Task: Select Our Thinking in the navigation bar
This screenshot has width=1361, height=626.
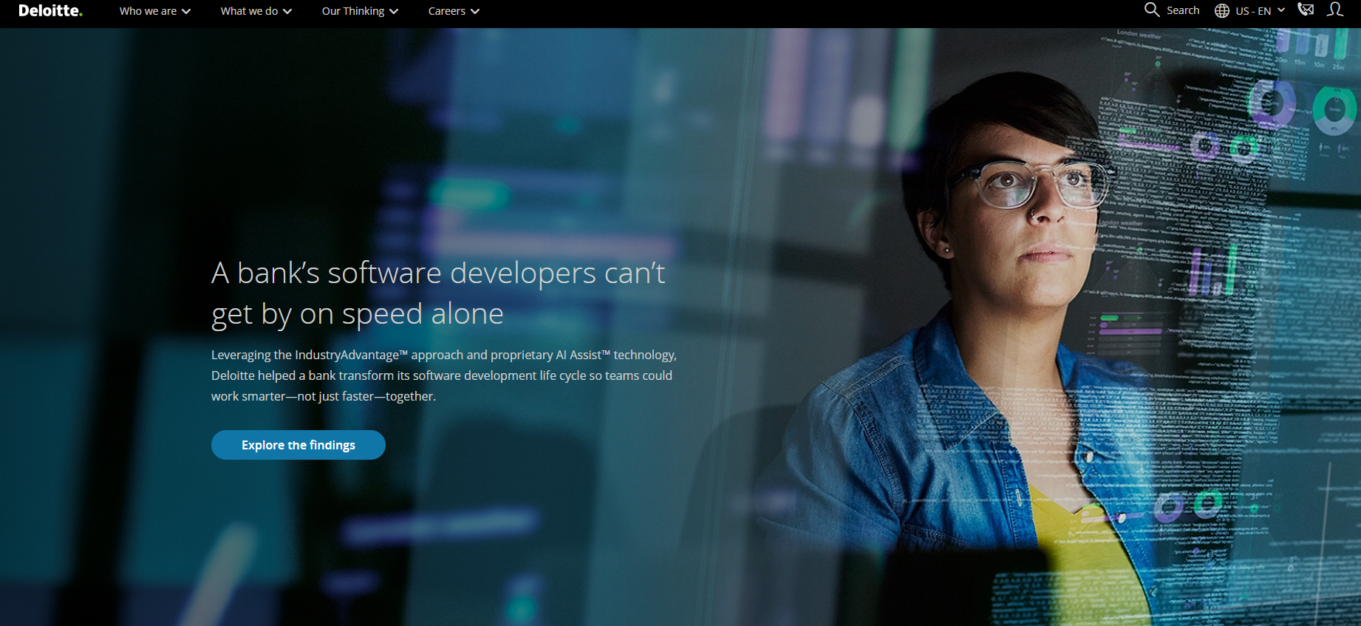Action: 352,11
